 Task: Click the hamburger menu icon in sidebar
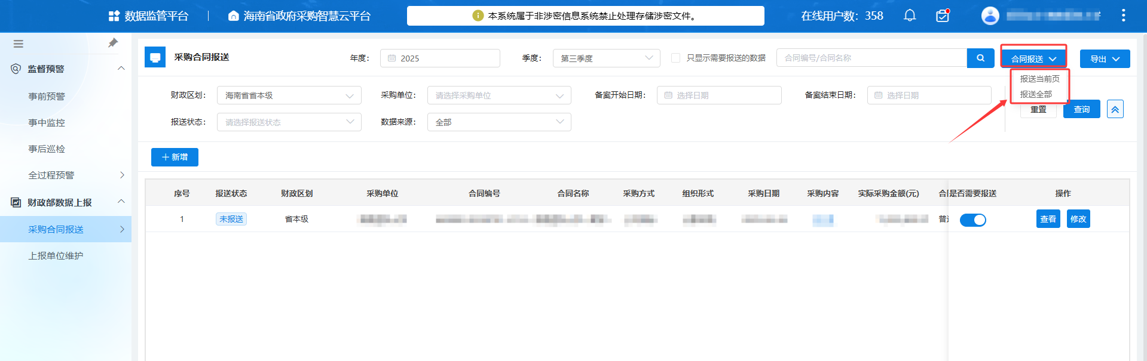[x=19, y=44]
